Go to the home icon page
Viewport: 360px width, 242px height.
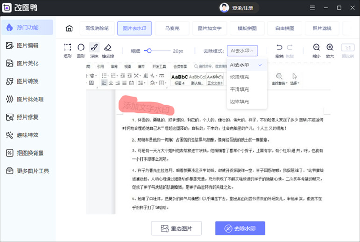[x=69, y=28]
